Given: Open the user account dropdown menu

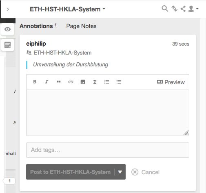Looking at the screenshot, I should 193,9.
